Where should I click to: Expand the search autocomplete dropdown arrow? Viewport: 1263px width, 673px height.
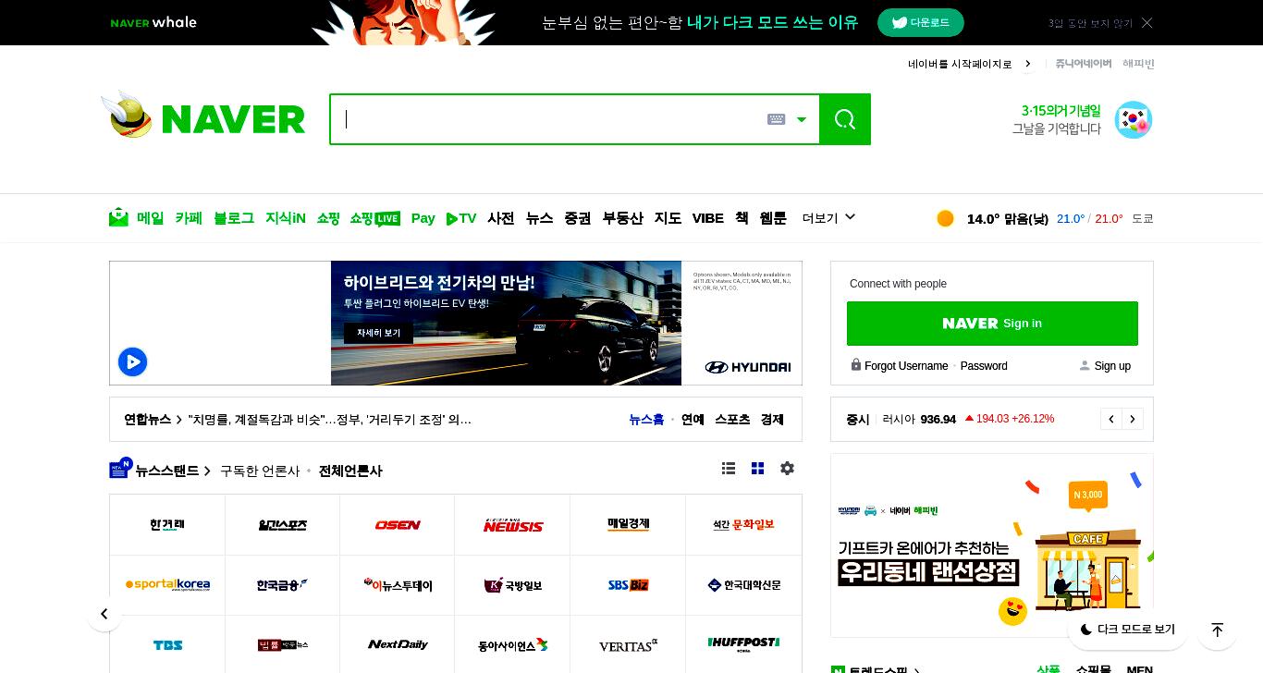(802, 119)
